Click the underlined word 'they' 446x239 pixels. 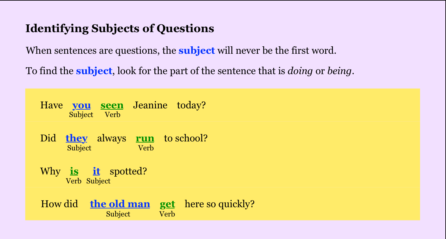tap(77, 138)
